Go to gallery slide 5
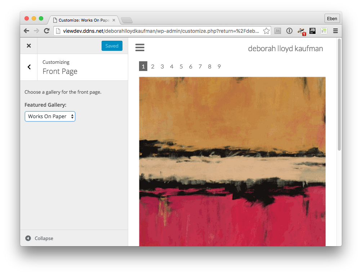This screenshot has width=362, height=275. 181,67
